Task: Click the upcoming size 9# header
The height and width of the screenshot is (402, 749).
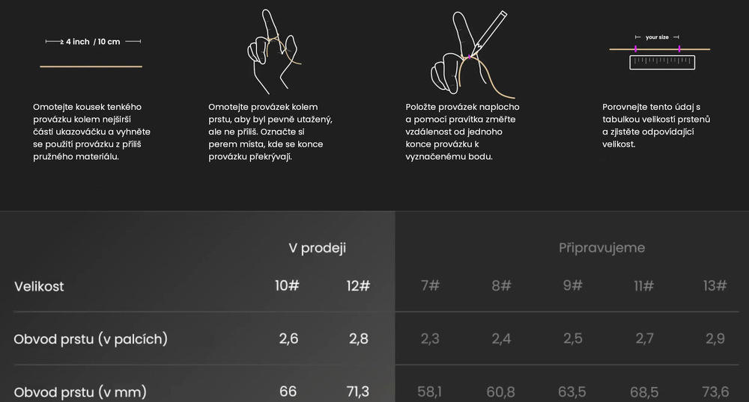Action: pyautogui.click(x=572, y=286)
